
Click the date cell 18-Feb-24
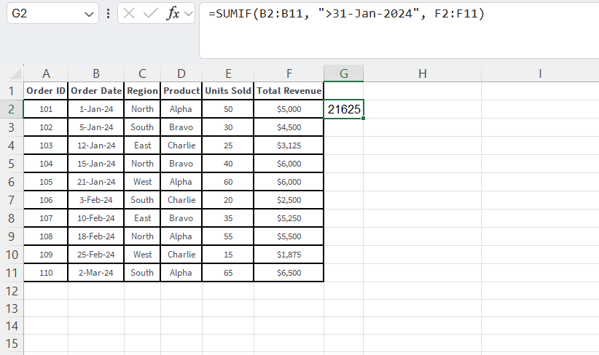pos(96,236)
